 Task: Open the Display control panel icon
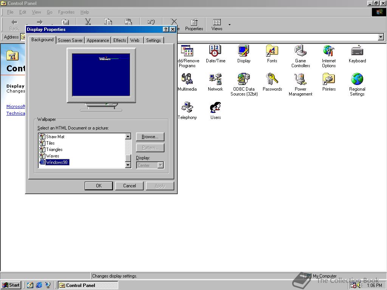pos(244,54)
